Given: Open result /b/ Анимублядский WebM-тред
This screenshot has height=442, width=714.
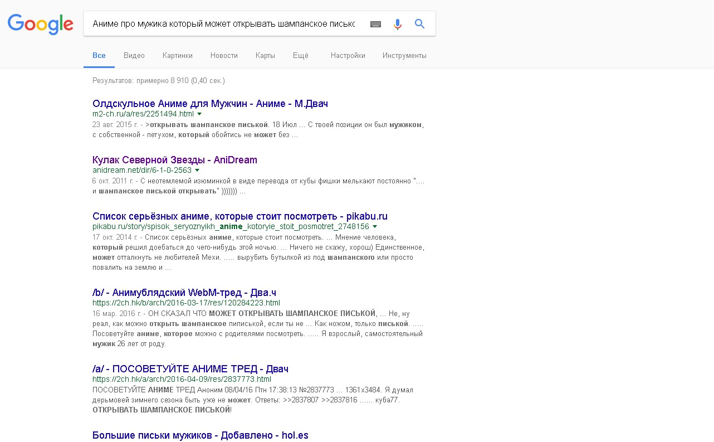Looking at the screenshot, I should pyautogui.click(x=184, y=293).
